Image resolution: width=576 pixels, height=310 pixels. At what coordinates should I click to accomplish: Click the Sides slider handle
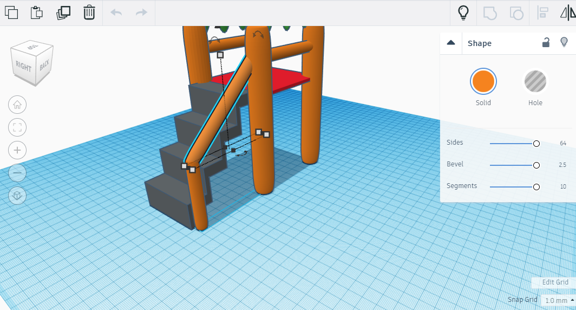[536, 144]
